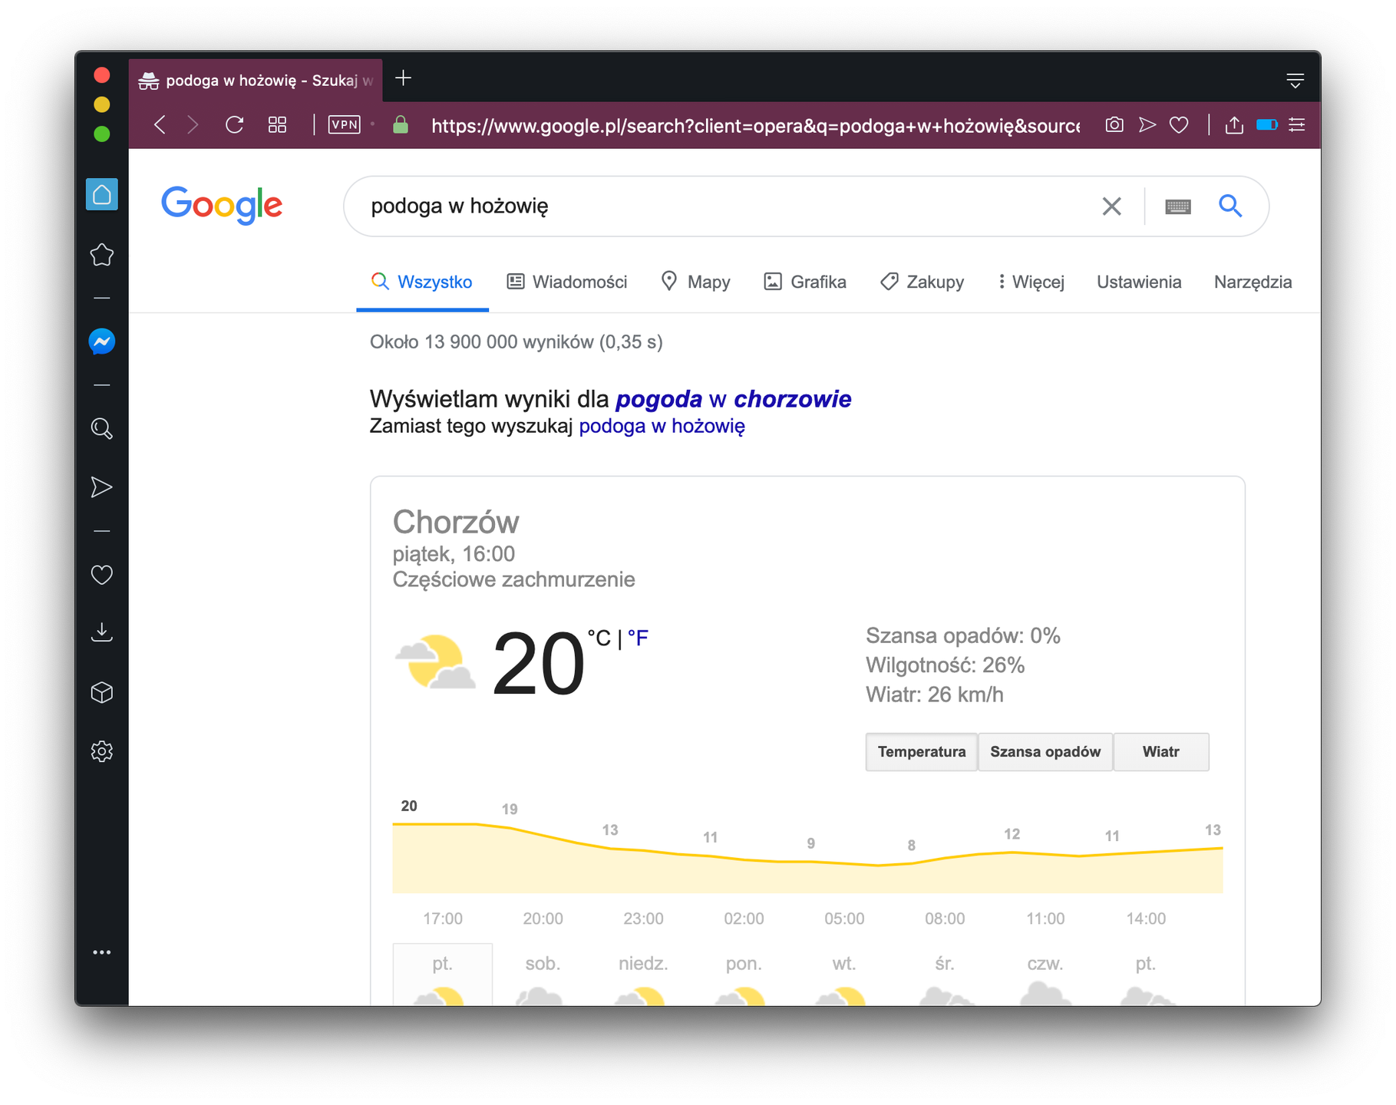Share page via share icon
Viewport: 1396px width, 1105px height.
pos(1234,124)
